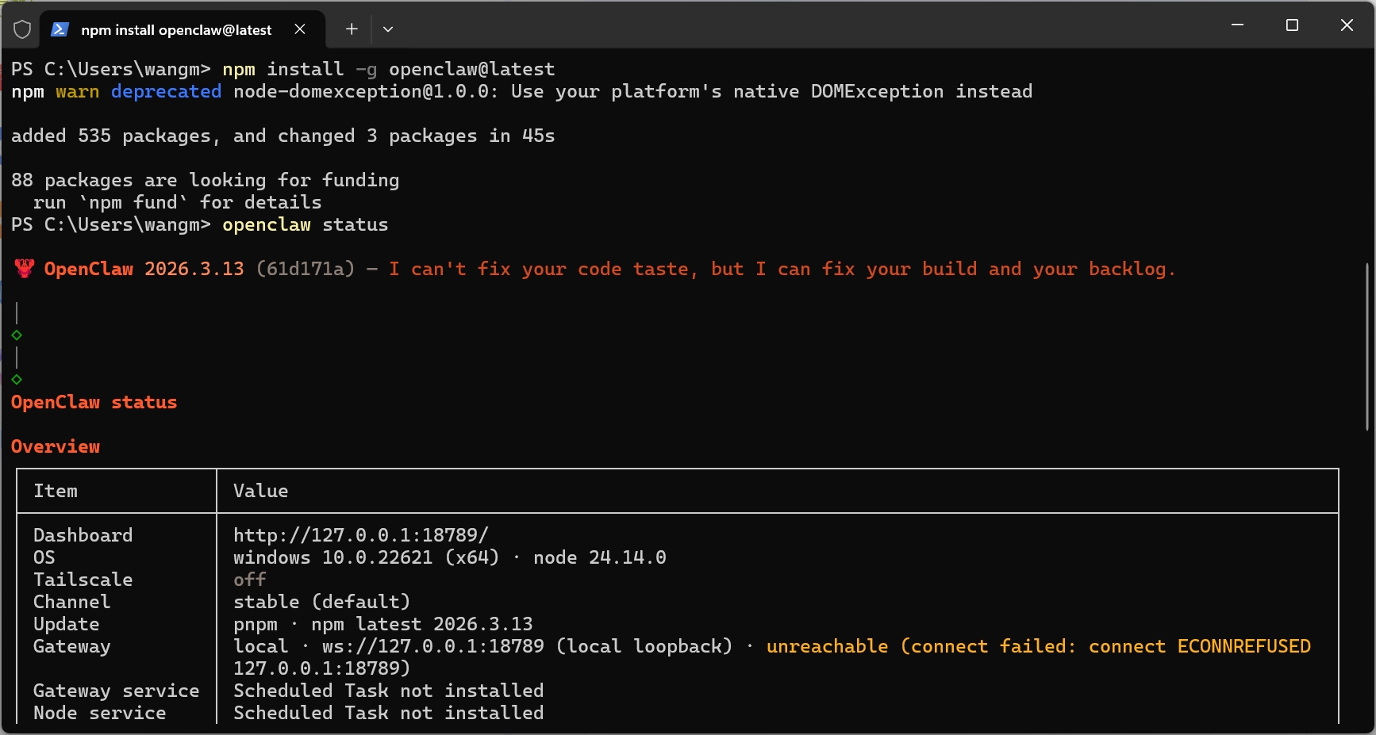This screenshot has height=735, width=1376.
Task: Click the shield icon in title bar
Action: pyautogui.click(x=22, y=29)
